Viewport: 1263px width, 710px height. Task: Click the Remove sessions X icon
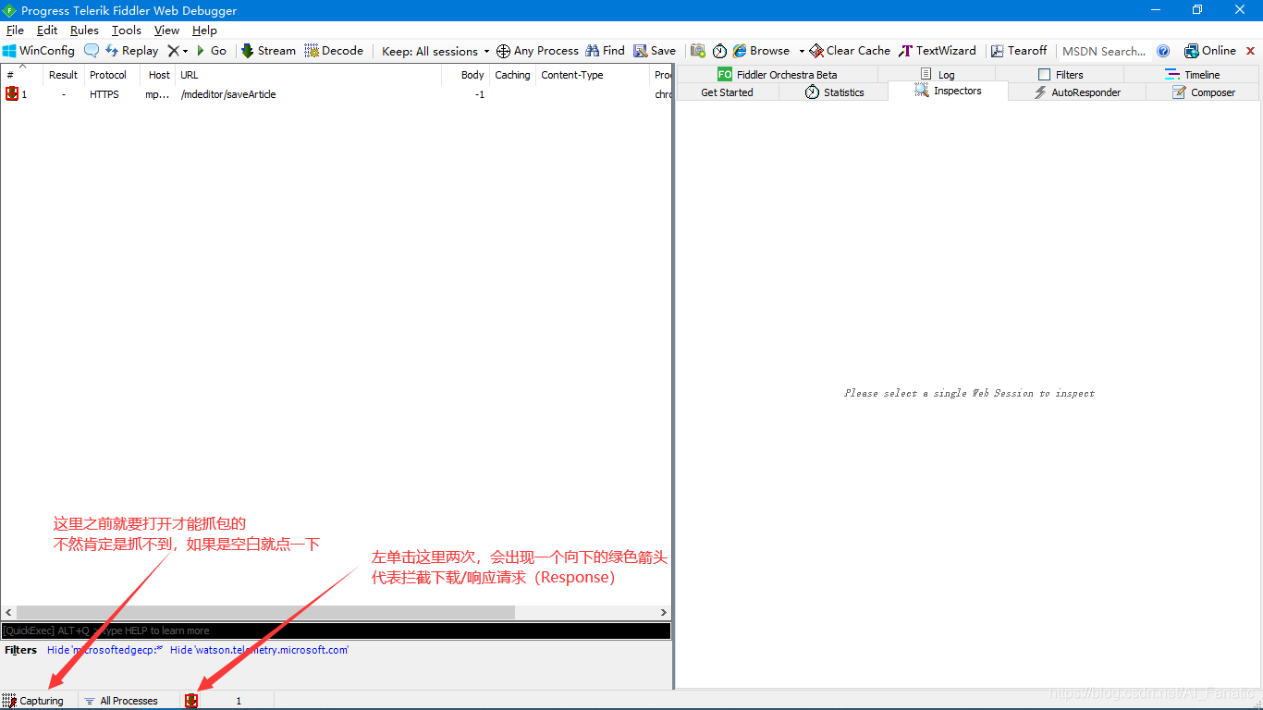pos(173,51)
